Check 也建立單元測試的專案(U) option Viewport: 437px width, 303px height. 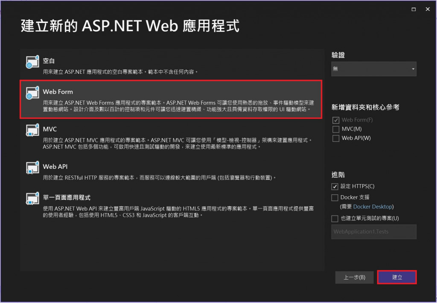pos(335,219)
